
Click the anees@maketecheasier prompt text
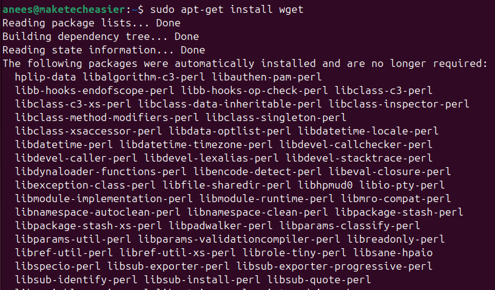click(x=64, y=9)
